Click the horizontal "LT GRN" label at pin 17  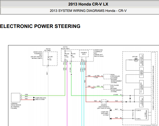[x=116, y=94]
